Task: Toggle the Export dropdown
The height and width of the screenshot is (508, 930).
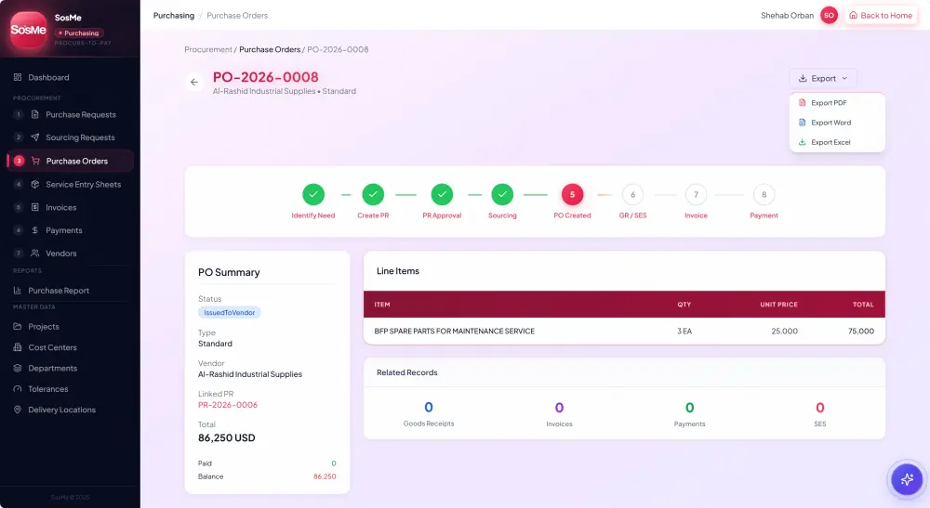Action: pos(823,78)
